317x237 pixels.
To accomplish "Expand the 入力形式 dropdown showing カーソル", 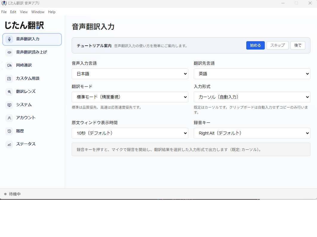I will [252, 97].
